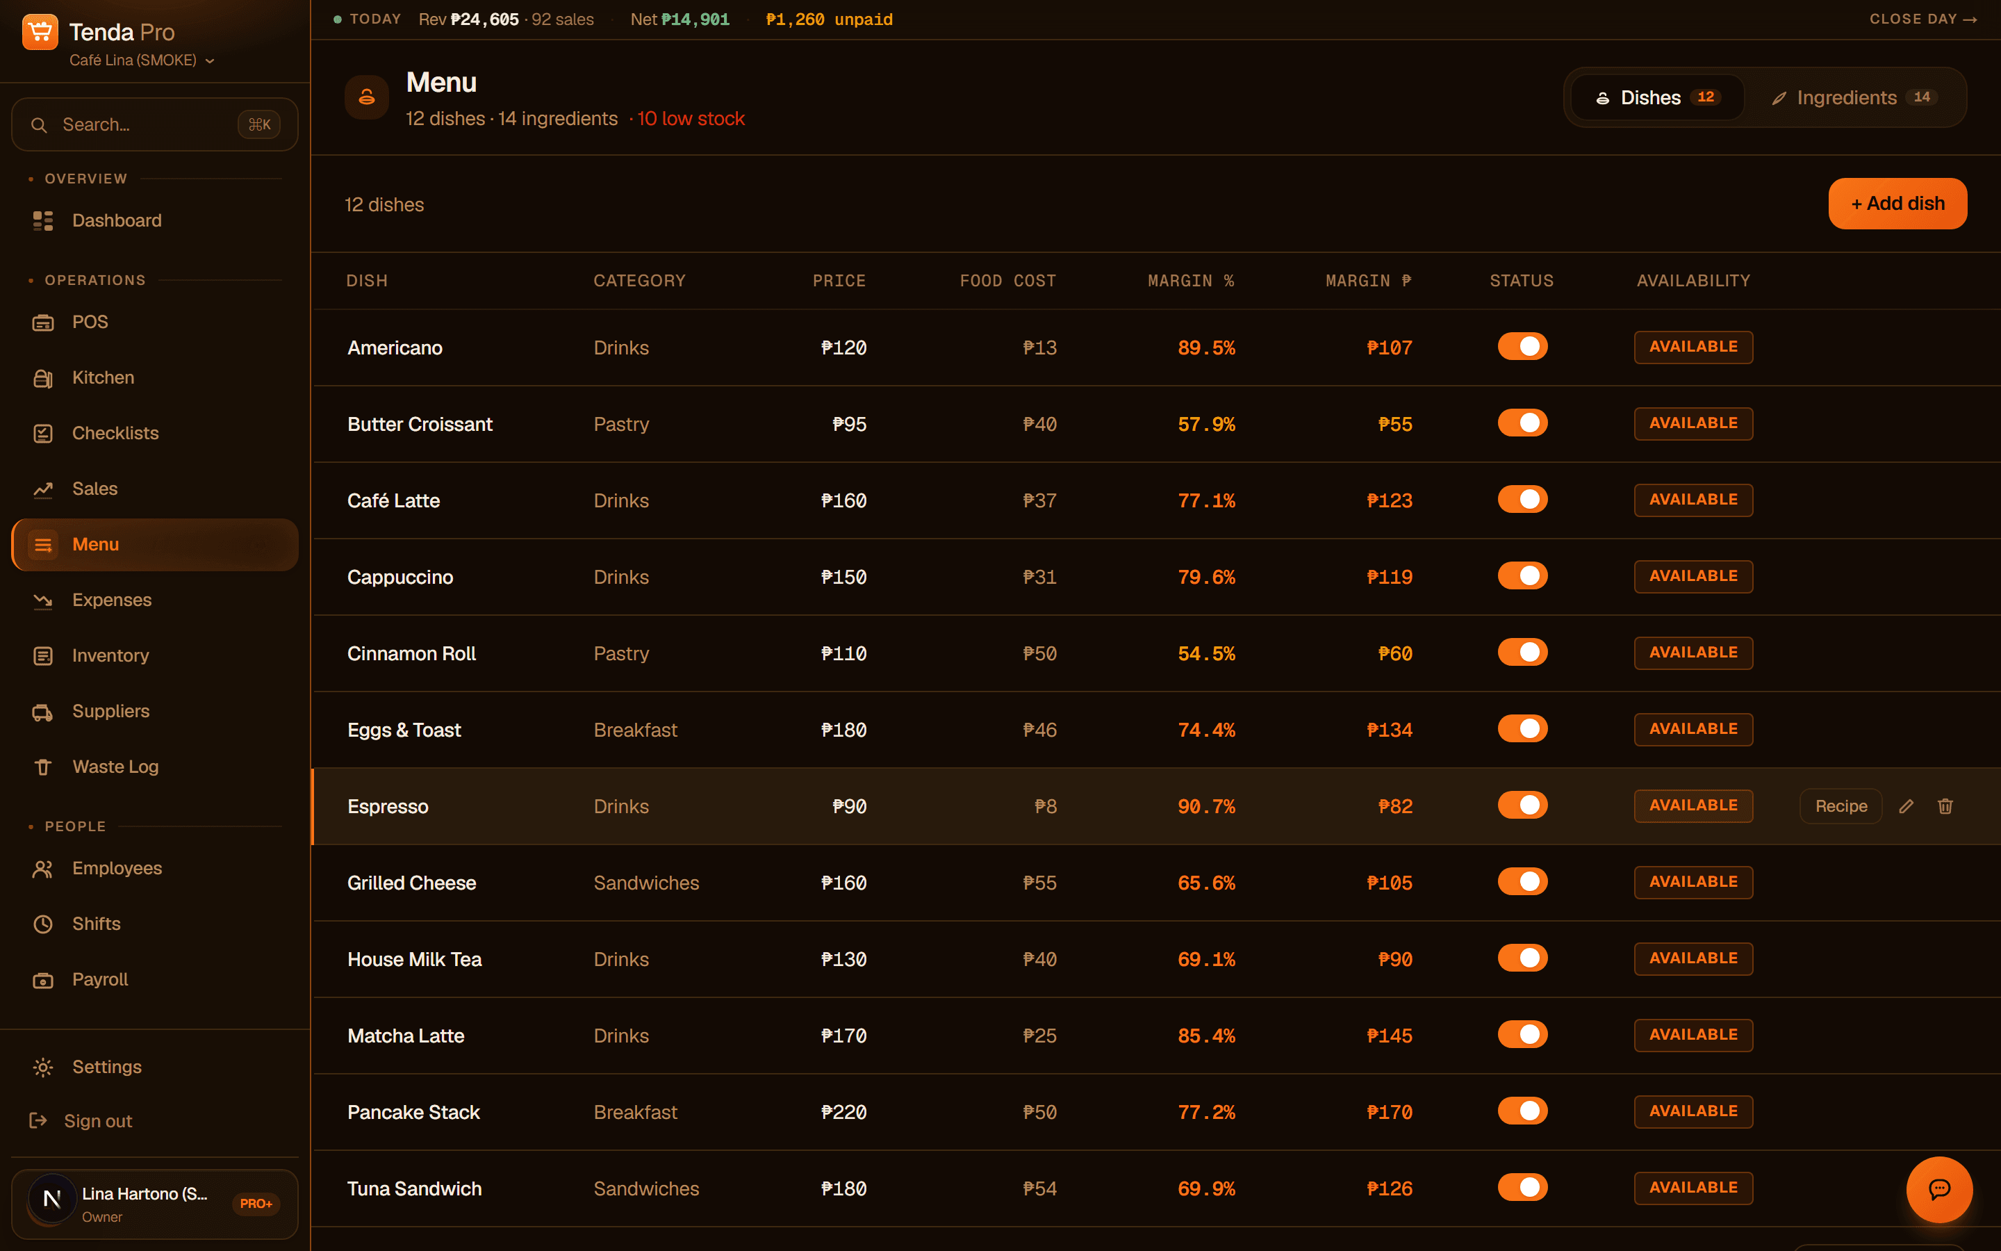Toggle Tuna Sandwich status switch
This screenshot has width=2001, height=1251.
point(1522,1188)
